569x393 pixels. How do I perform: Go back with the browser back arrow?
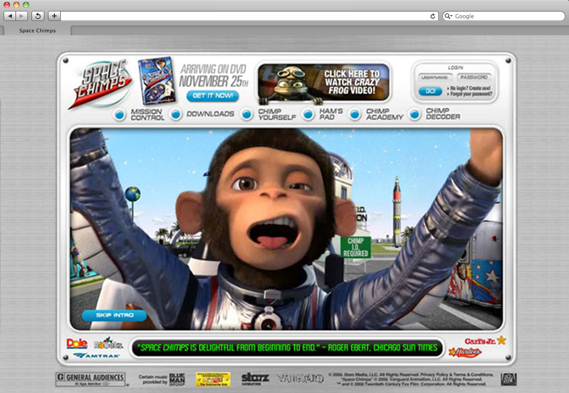click(10, 16)
